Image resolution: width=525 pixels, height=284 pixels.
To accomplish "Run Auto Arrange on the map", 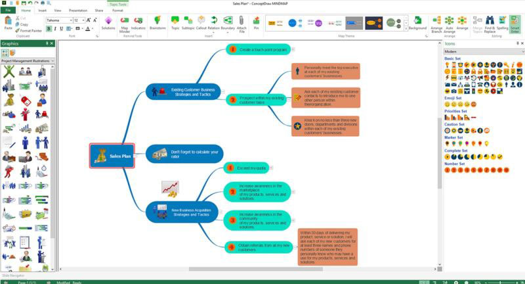I will tap(450, 24).
